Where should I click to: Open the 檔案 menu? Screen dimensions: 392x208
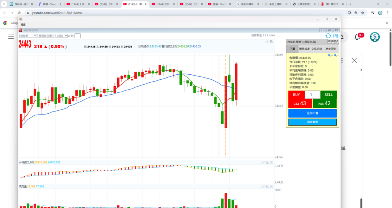23,25
